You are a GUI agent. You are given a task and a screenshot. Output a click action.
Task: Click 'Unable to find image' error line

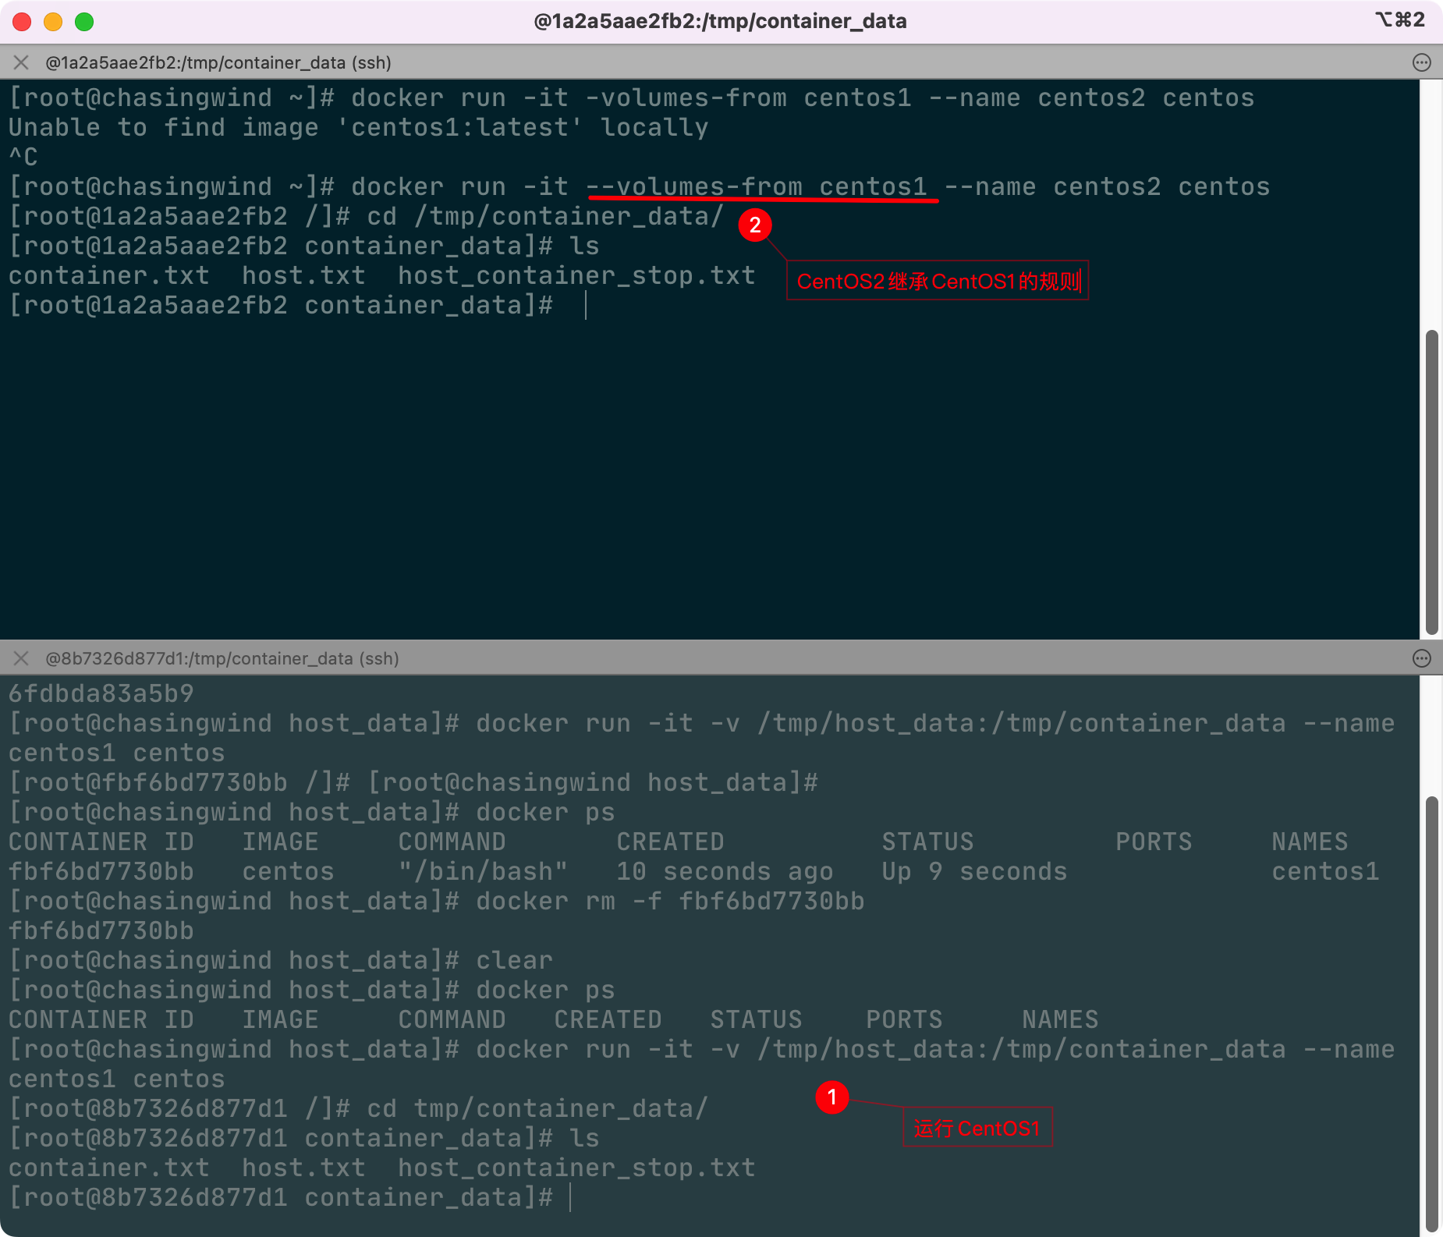[x=359, y=128]
